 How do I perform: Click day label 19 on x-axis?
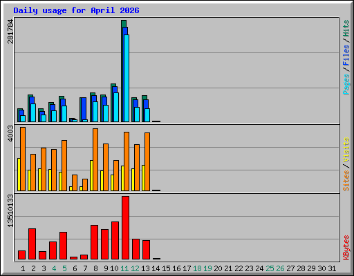(x=207, y=268)
